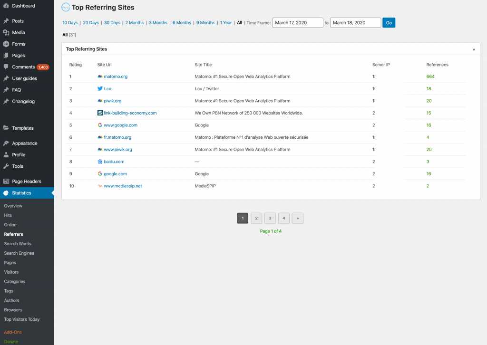Image resolution: width=487 pixels, height=345 pixels.
Task: Filter by 10 Days
Action: pyautogui.click(x=70, y=23)
